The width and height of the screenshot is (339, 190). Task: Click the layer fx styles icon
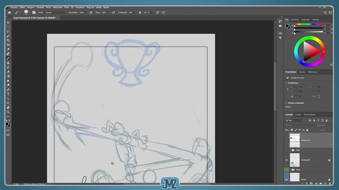coord(307,183)
